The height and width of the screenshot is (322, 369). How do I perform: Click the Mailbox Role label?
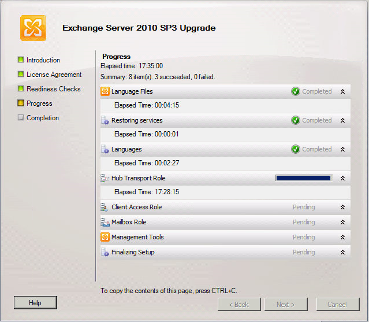point(129,222)
